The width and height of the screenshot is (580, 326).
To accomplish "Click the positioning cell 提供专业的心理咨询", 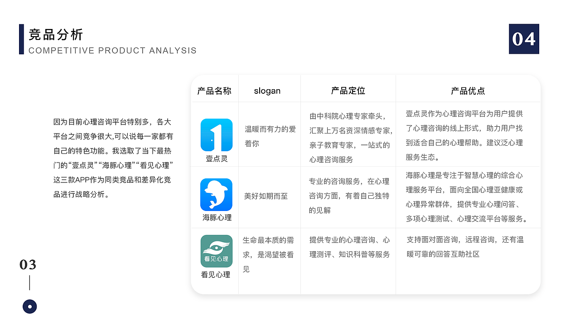I will [350, 247].
